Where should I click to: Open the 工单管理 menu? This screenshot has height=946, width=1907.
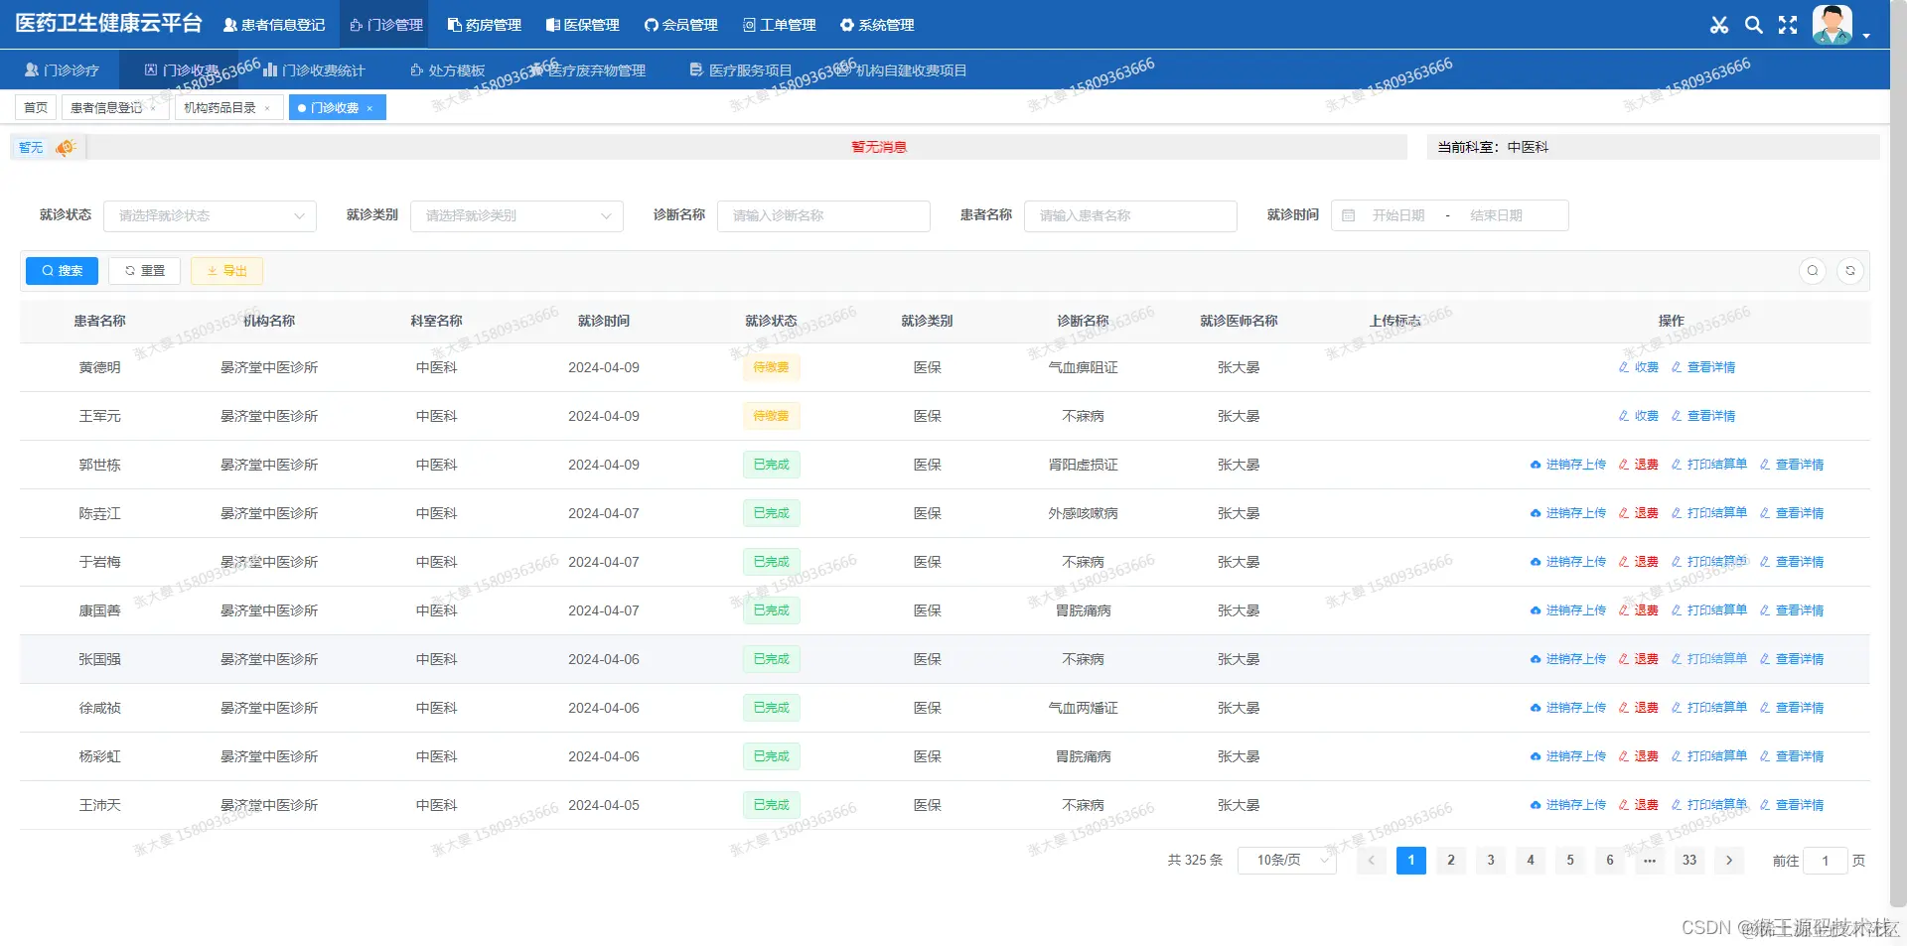click(779, 25)
